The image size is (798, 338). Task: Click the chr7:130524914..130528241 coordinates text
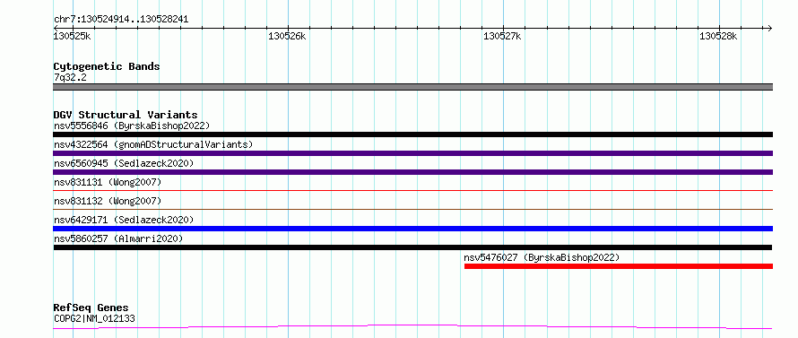click(121, 19)
